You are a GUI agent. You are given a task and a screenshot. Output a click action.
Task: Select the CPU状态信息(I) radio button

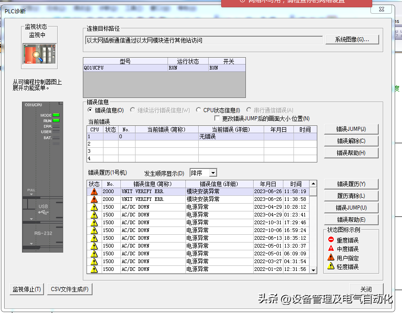[199, 110]
